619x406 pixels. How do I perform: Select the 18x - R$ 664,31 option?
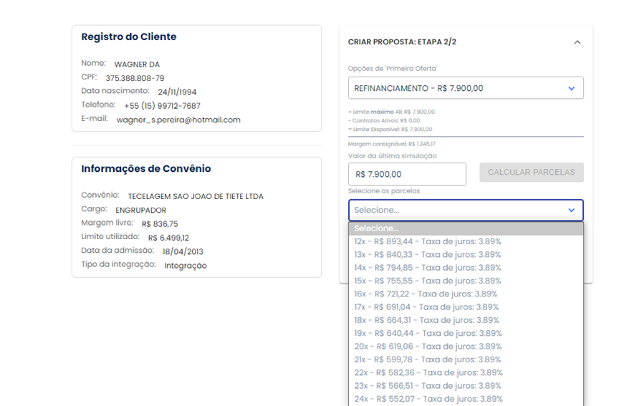pyautogui.click(x=428, y=320)
